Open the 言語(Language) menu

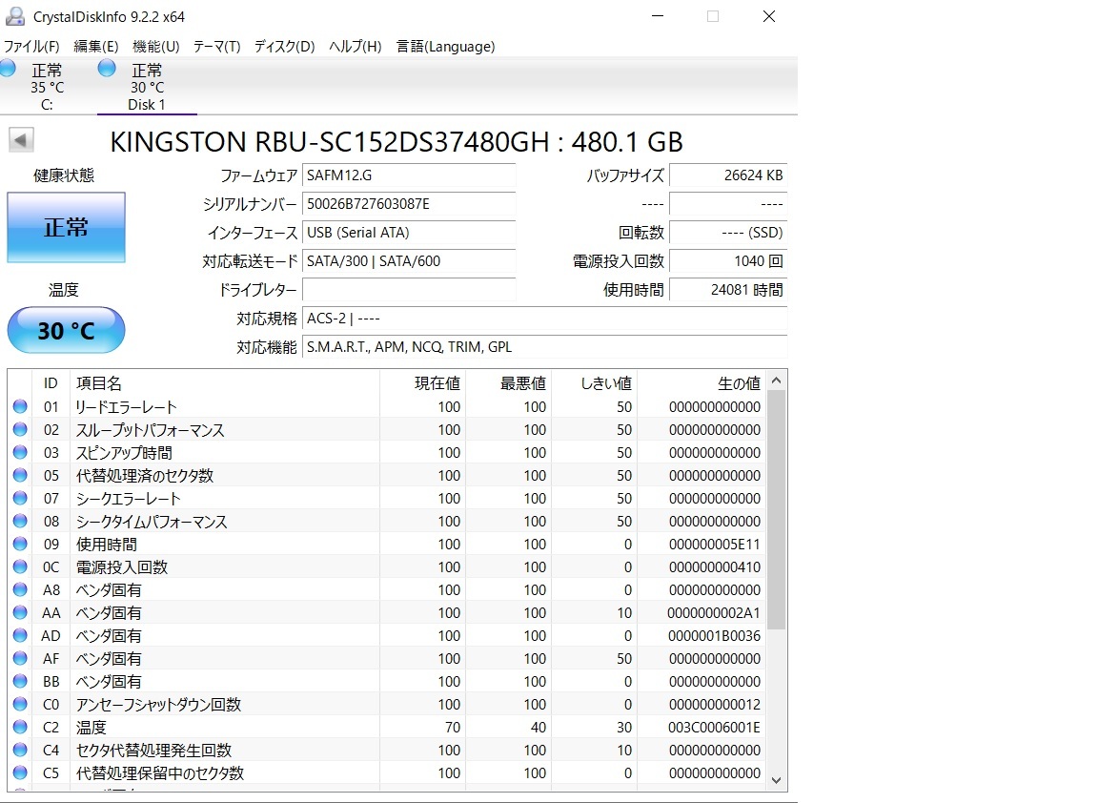(445, 46)
